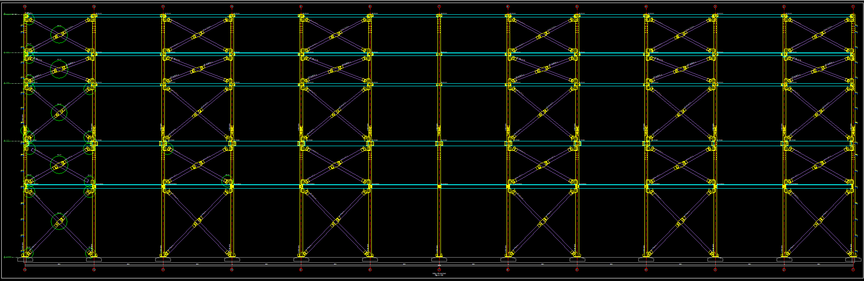Click the base plate of column on grid 1
This screenshot has width=864, height=281.
[853, 255]
